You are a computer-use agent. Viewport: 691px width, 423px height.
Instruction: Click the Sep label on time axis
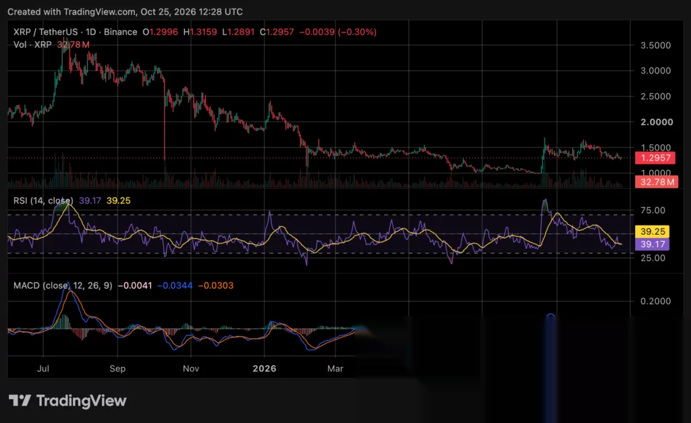pyautogui.click(x=117, y=368)
